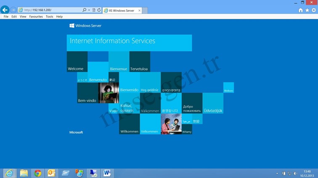Viewport: 318px width, 178px height.
Task: Click the Bienvenido tile
Action: click(x=130, y=83)
